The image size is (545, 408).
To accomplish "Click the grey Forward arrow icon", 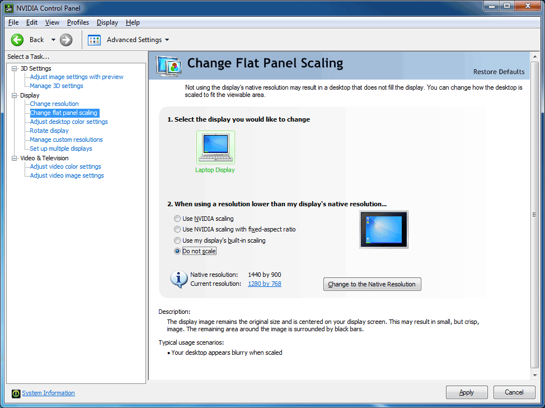I will coord(66,40).
